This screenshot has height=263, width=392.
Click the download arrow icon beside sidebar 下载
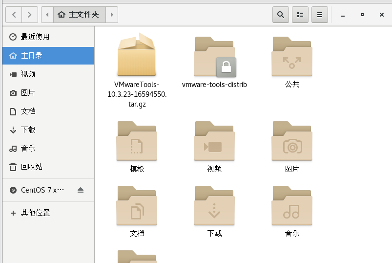point(13,130)
